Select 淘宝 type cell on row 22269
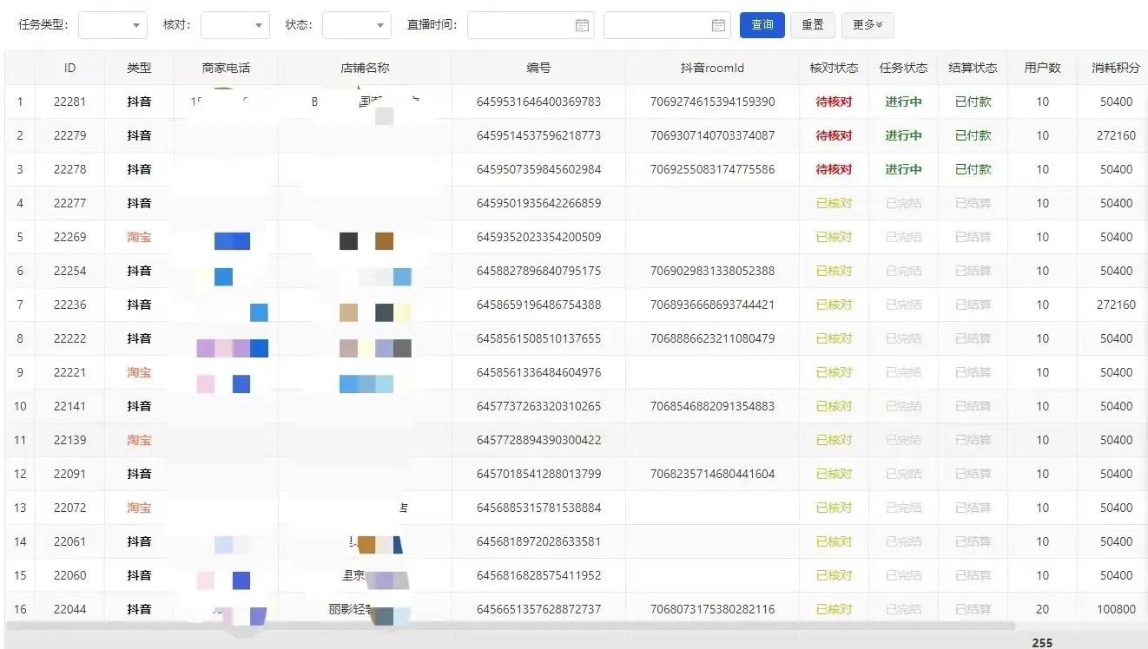 (x=138, y=237)
